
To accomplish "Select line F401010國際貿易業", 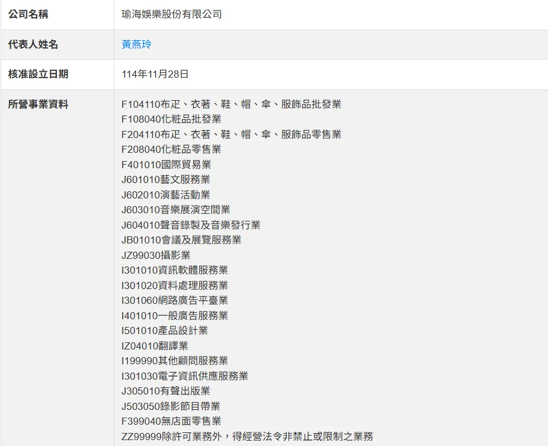I will click(x=166, y=164).
